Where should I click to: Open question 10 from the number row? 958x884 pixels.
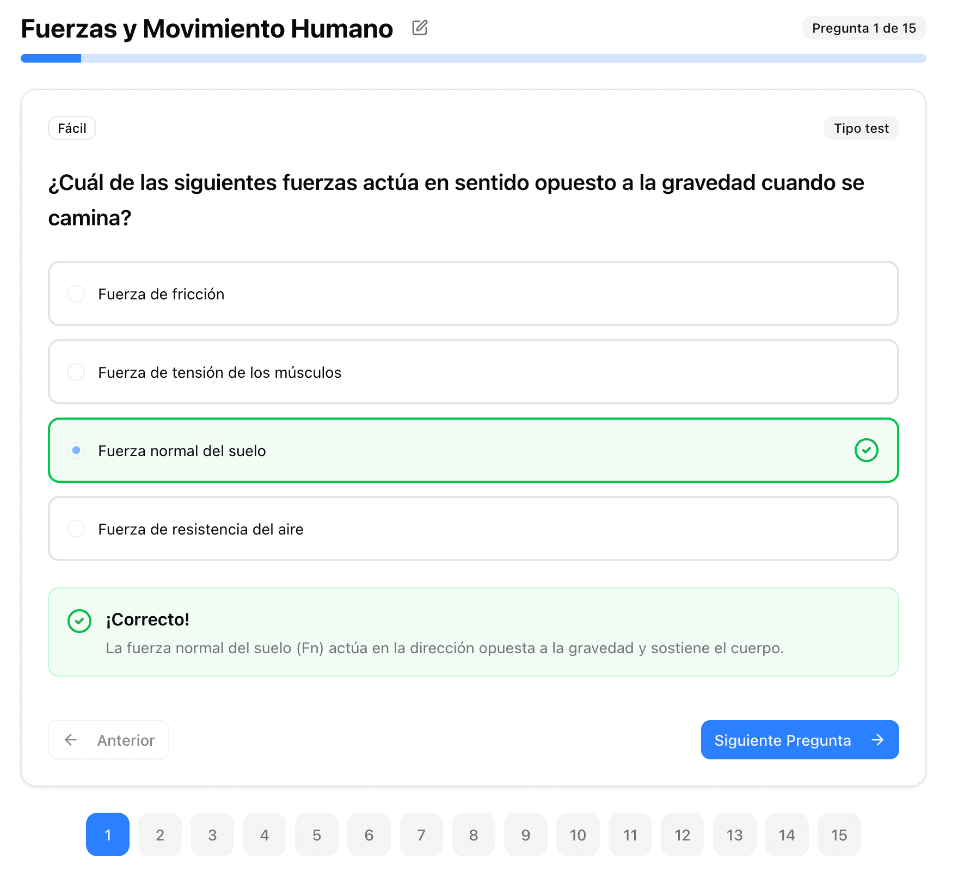click(578, 834)
